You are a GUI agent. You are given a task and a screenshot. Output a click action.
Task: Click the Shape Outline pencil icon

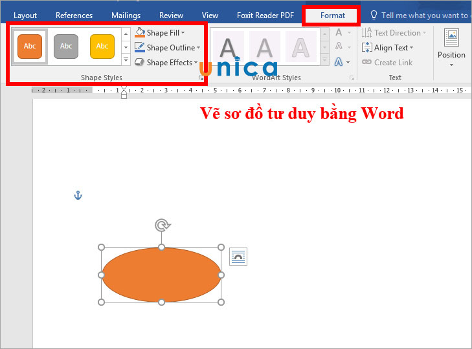coord(140,48)
